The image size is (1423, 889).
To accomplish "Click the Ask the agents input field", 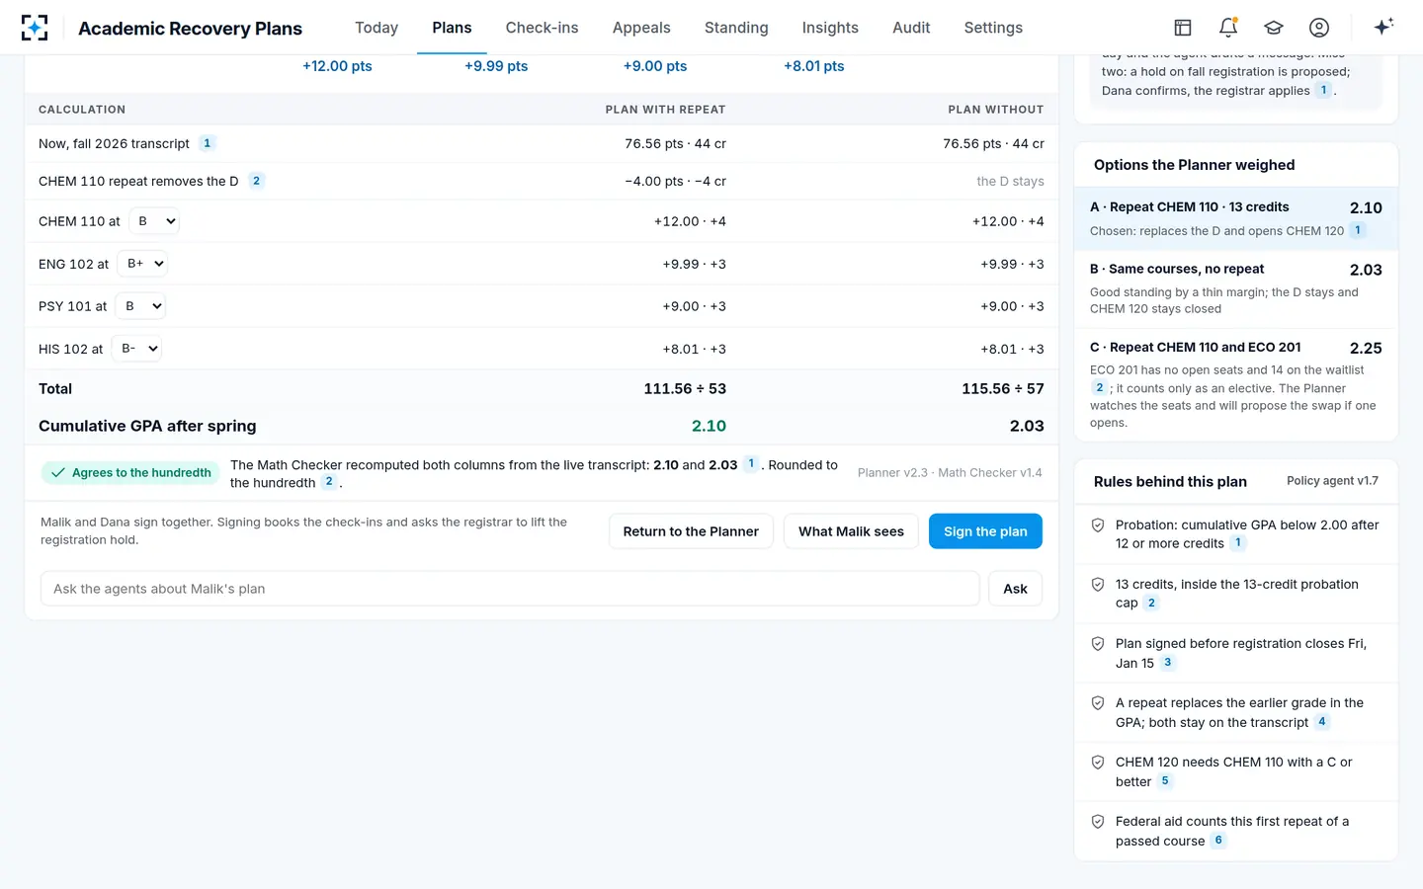I will coord(510,589).
